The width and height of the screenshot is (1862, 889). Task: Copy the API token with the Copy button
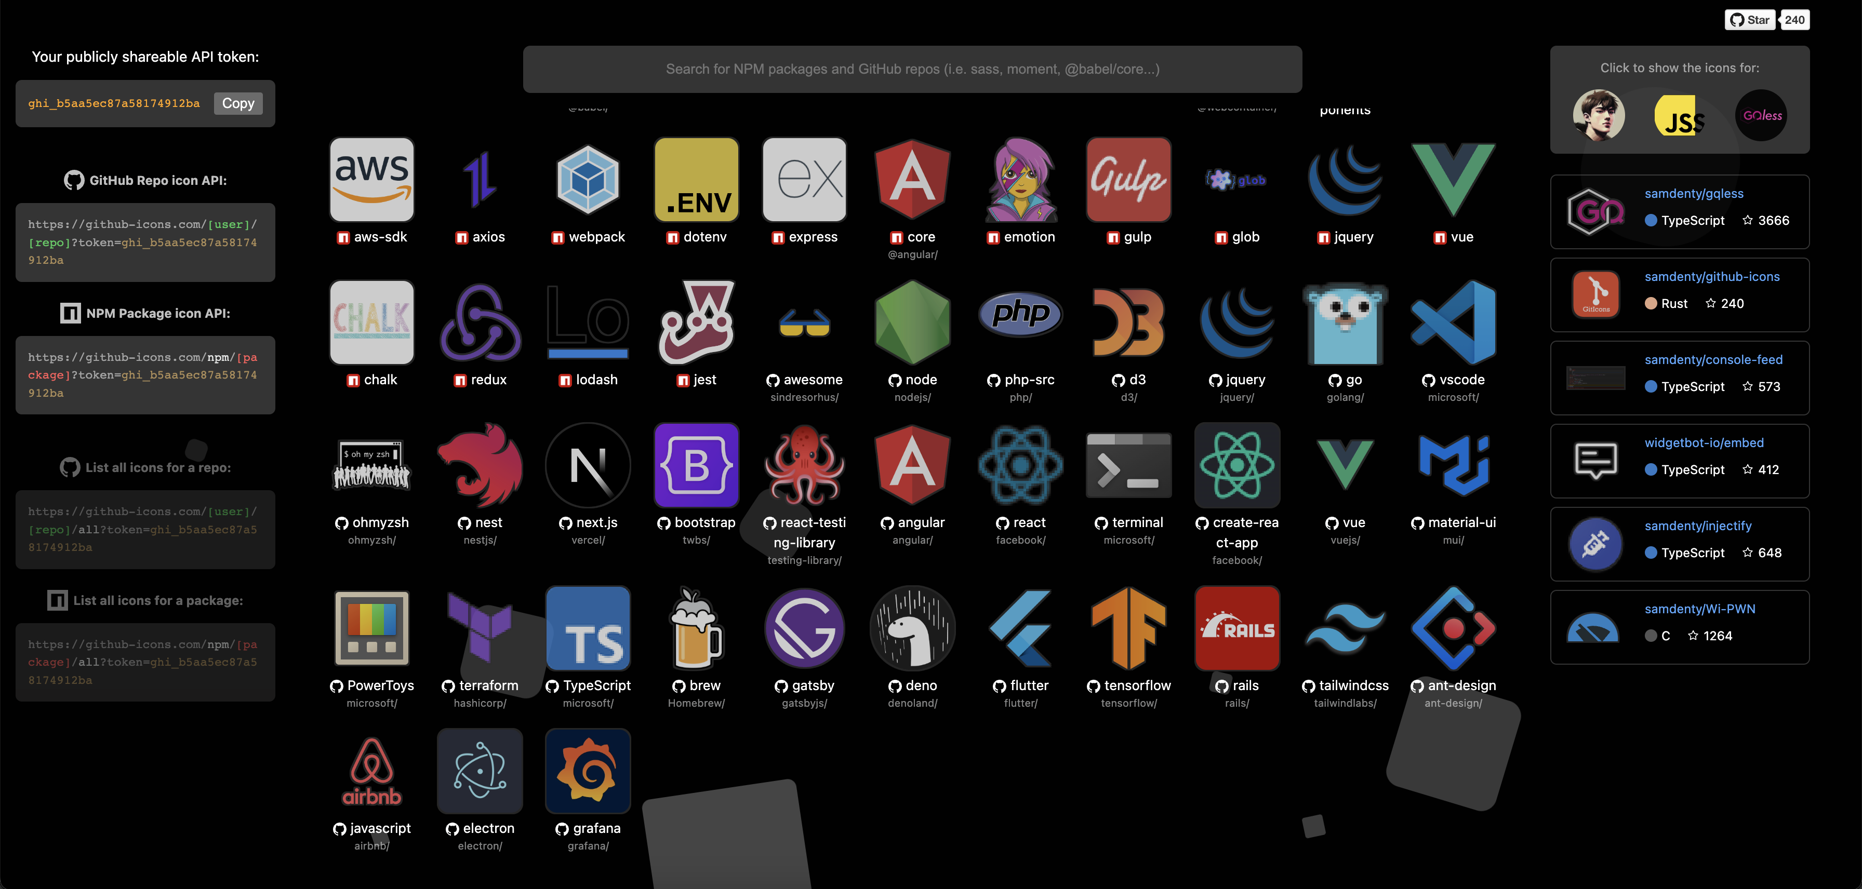pyautogui.click(x=238, y=103)
